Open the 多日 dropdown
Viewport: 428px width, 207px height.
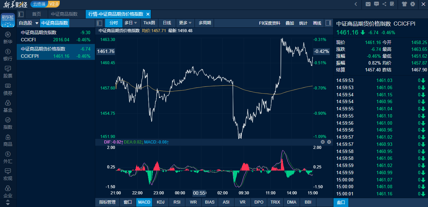[131, 23]
